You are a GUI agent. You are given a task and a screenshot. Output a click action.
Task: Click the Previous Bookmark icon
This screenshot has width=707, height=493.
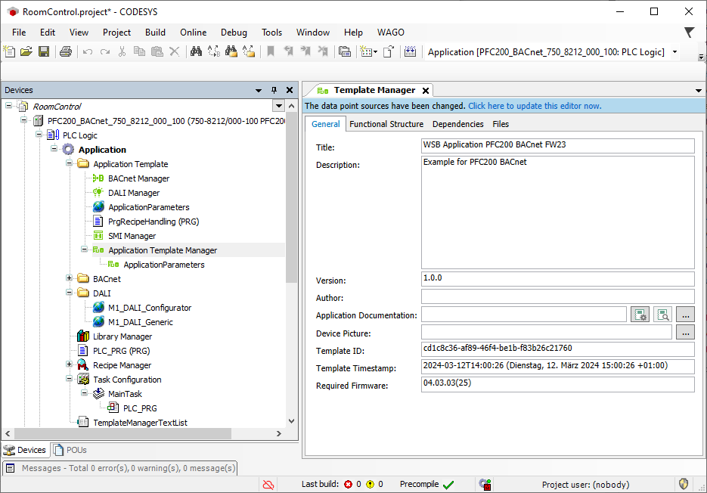tap(288, 52)
